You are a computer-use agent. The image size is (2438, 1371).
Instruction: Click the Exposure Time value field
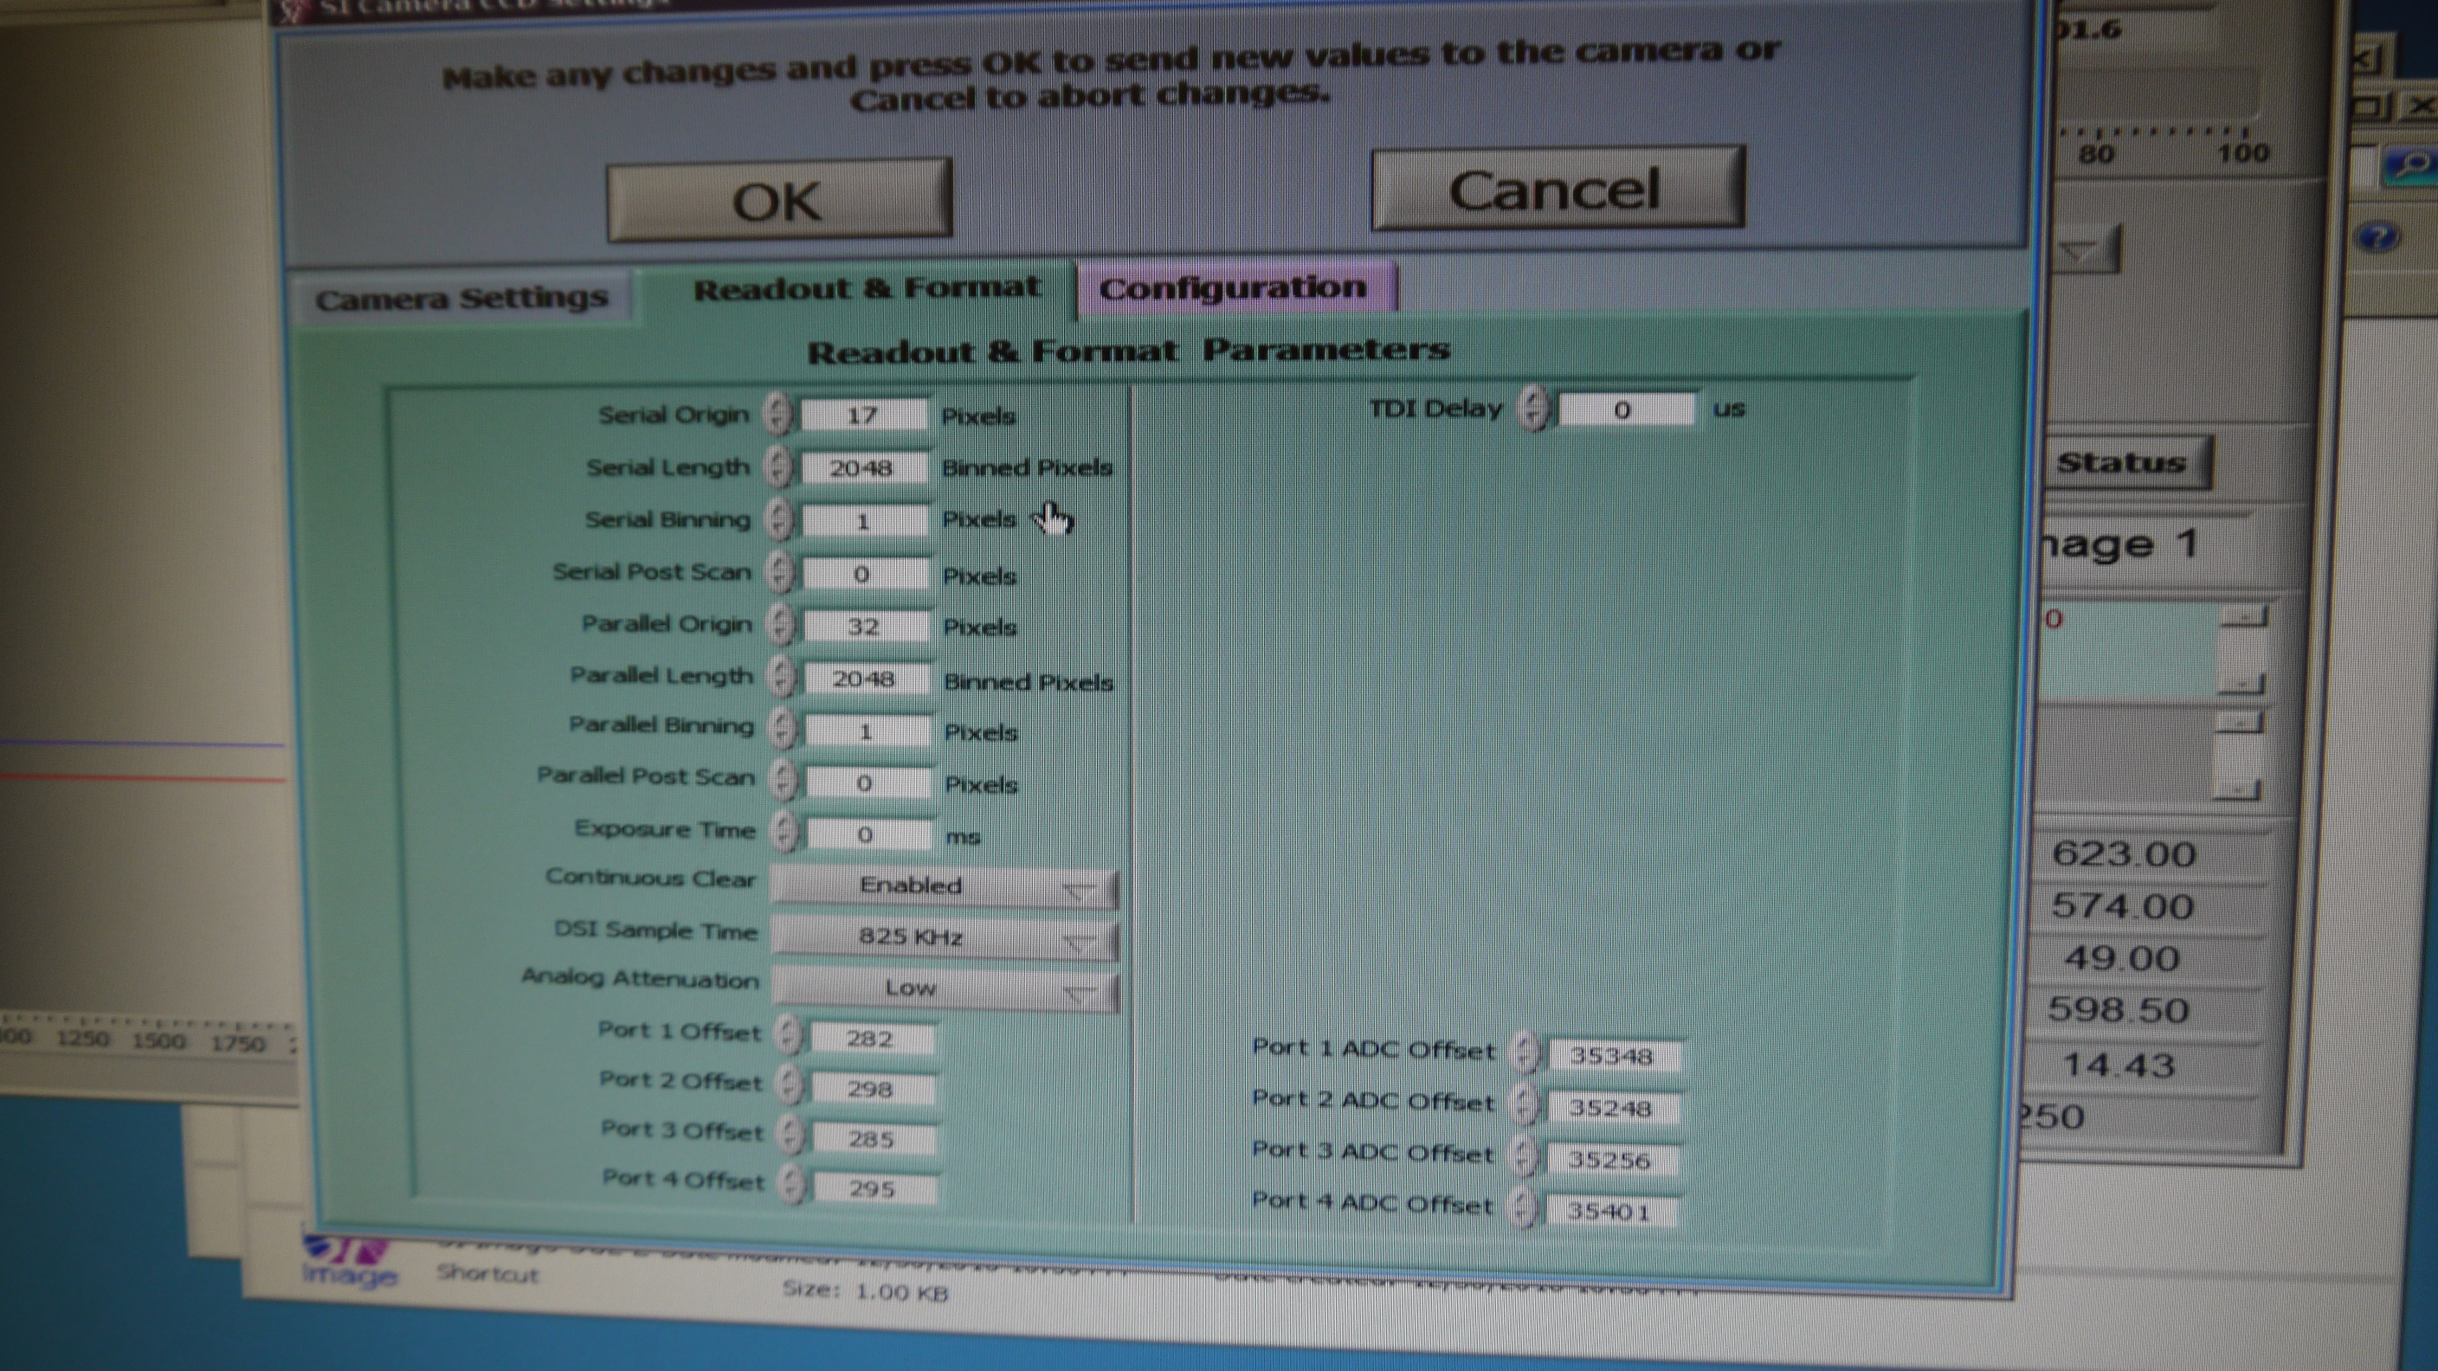click(x=869, y=834)
